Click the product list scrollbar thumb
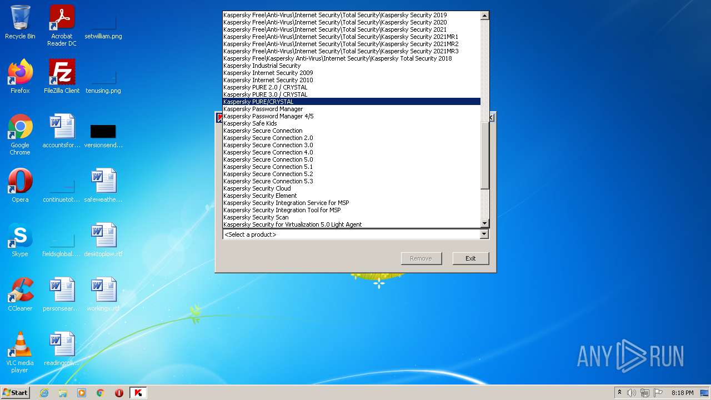Image resolution: width=711 pixels, height=400 pixels. (485, 156)
